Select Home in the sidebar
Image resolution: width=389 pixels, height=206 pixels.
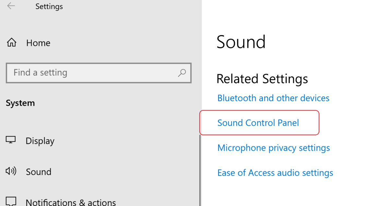pos(38,42)
